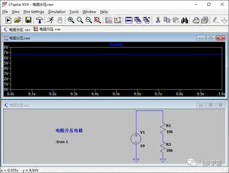Click the R2 resistor symbol
Screen dimensions: 229x173
point(163,147)
